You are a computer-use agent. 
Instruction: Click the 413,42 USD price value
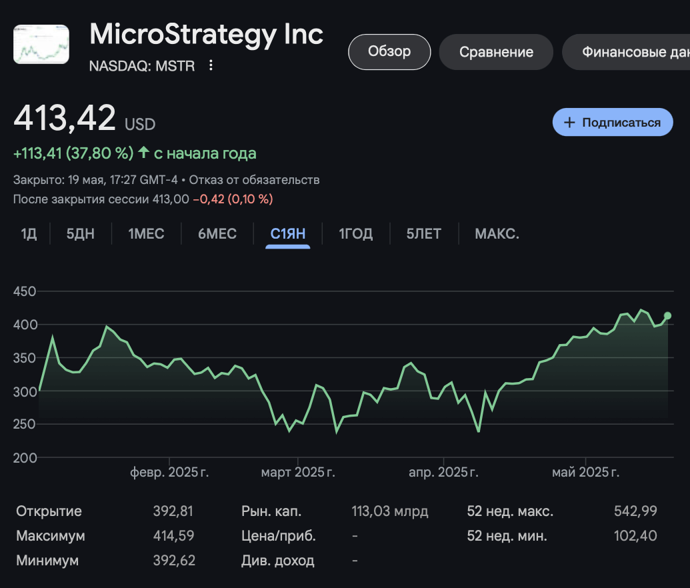click(65, 119)
